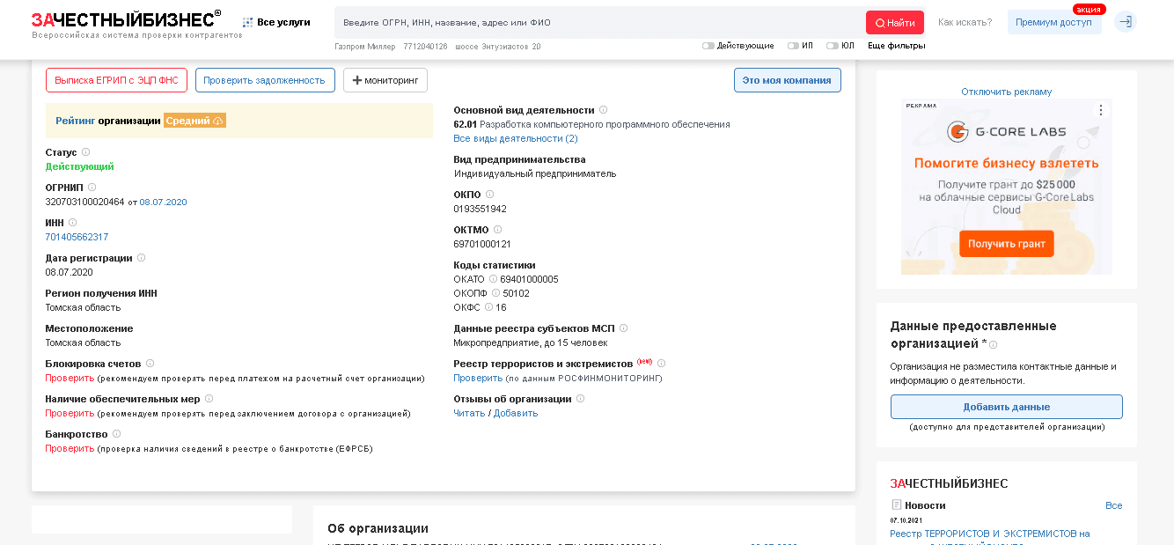1174x545 pixels.
Task: Click the info icon next to ОКПО
Action: point(489,195)
